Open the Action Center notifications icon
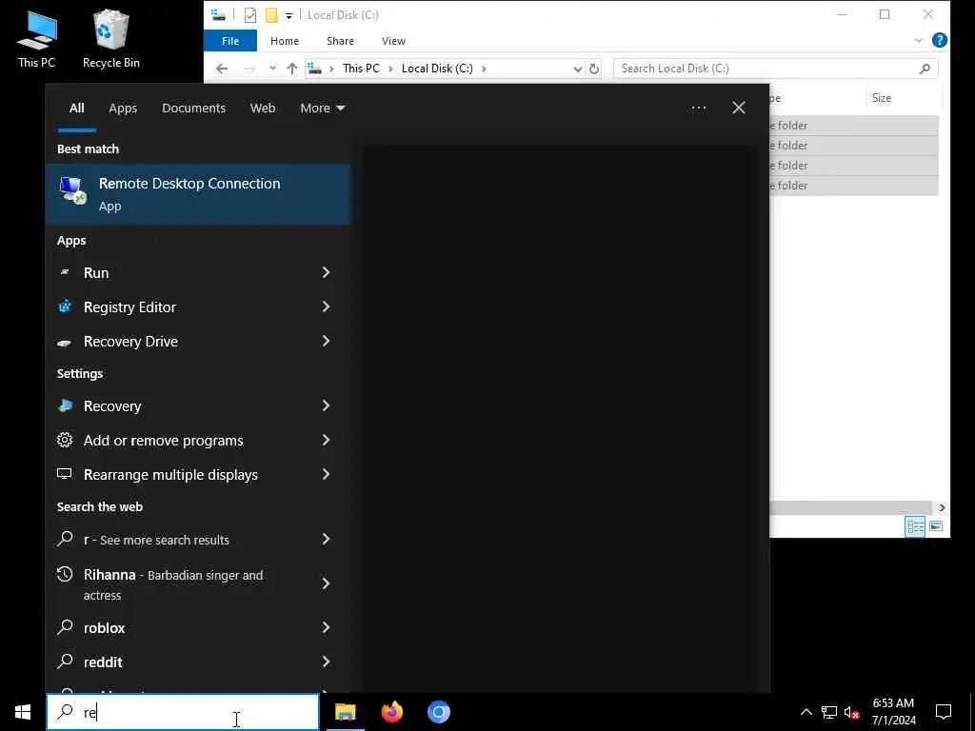Screen dimensions: 975x731 point(944,712)
